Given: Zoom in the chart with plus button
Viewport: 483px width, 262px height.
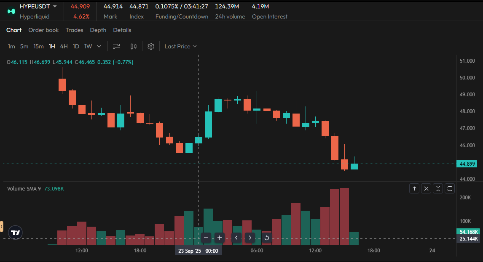Looking at the screenshot, I should 220,238.
